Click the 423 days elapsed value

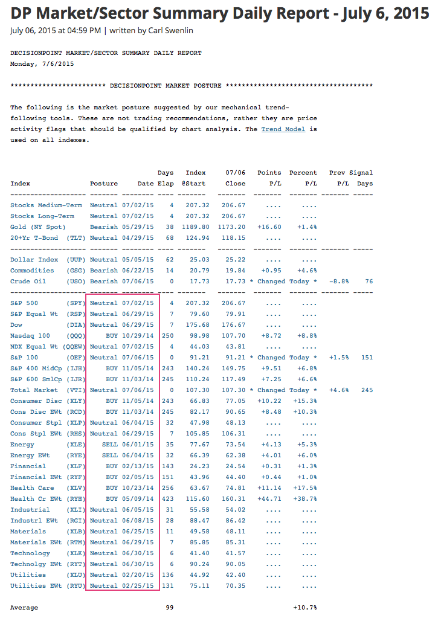(167, 500)
